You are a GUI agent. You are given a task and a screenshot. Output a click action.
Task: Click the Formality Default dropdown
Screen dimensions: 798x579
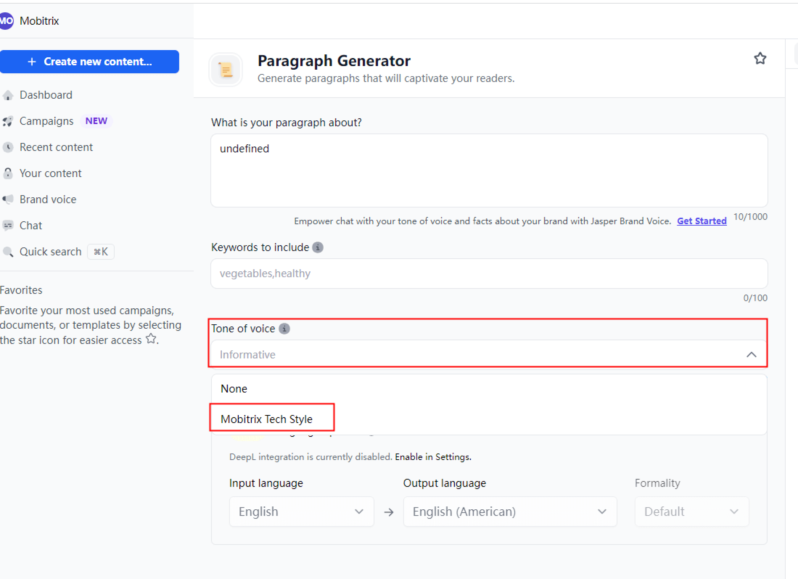pyautogui.click(x=687, y=511)
